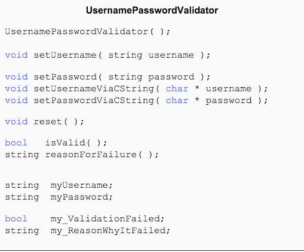
Task: Click the reset( ) method
Action: pos(59,122)
